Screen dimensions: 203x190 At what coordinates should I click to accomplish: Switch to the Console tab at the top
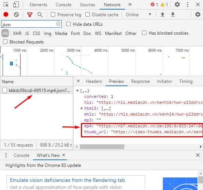click(63, 5)
